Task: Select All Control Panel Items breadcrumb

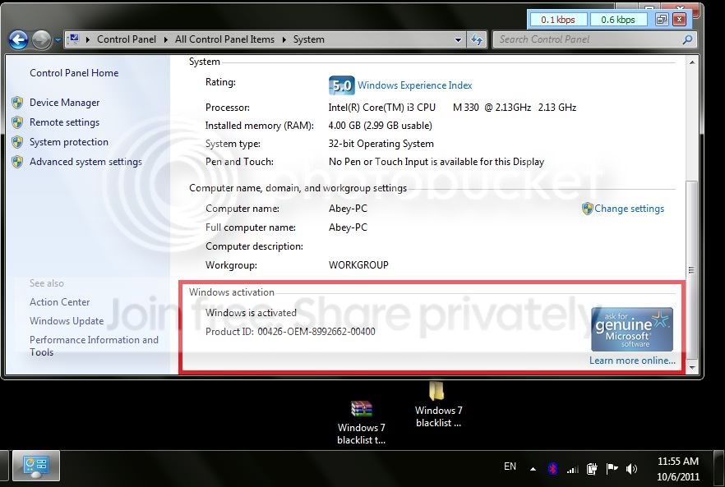Action: pyautogui.click(x=224, y=39)
